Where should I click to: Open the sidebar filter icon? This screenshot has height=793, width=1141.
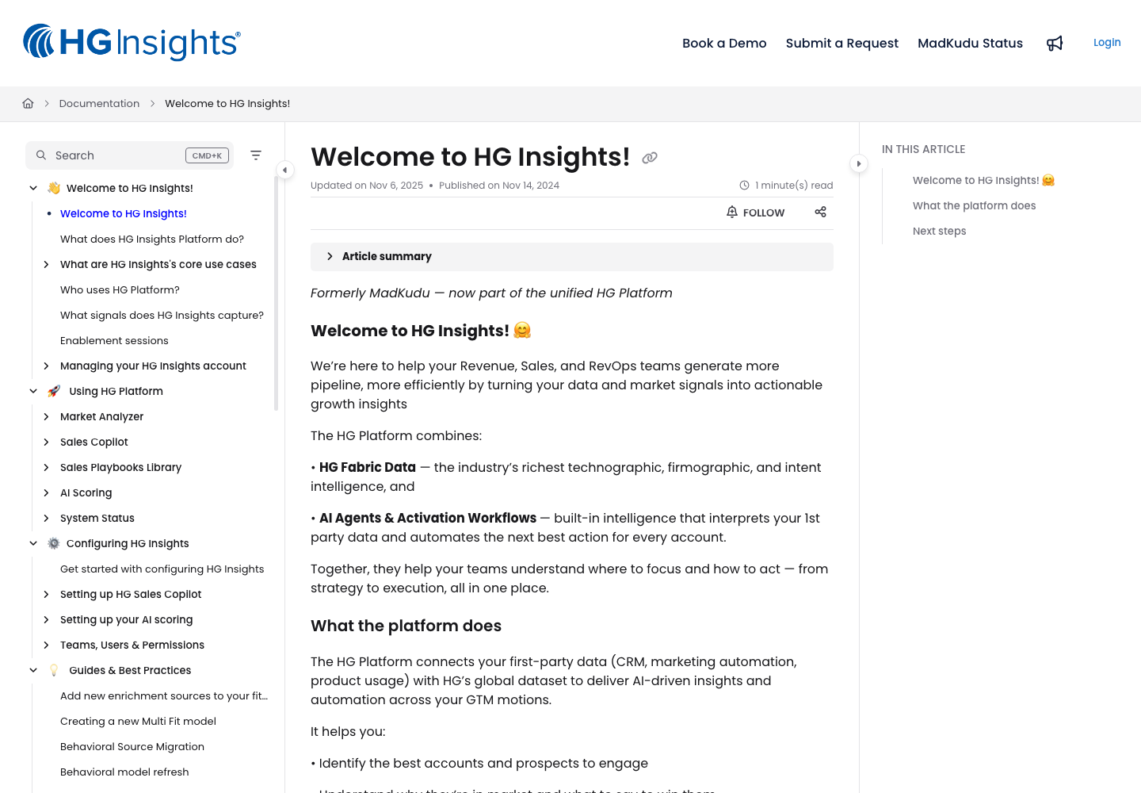pos(256,155)
